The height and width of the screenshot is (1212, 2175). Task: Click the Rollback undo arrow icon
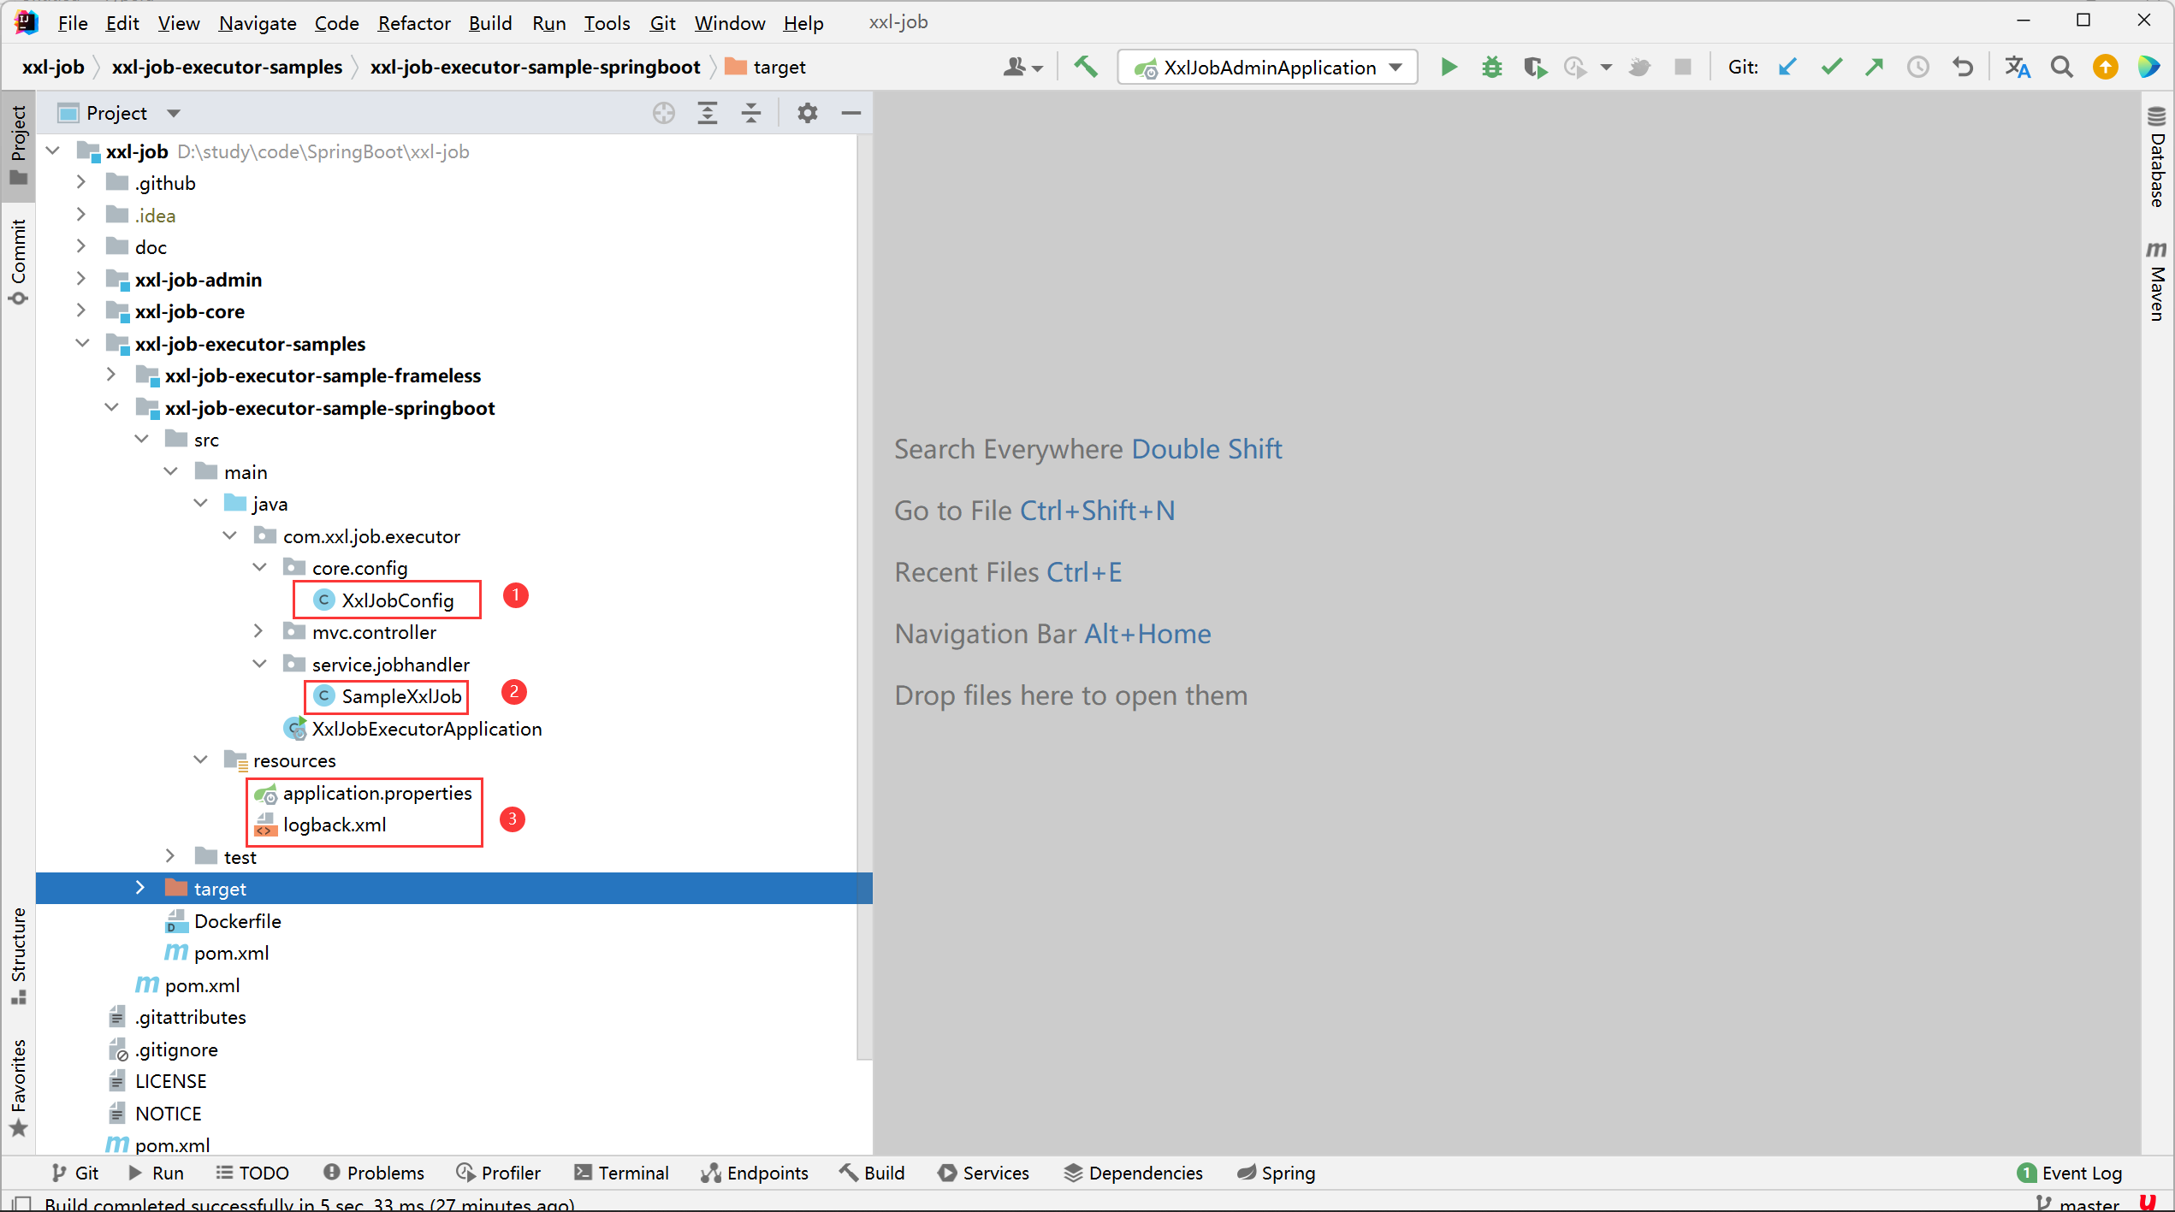click(x=1963, y=67)
